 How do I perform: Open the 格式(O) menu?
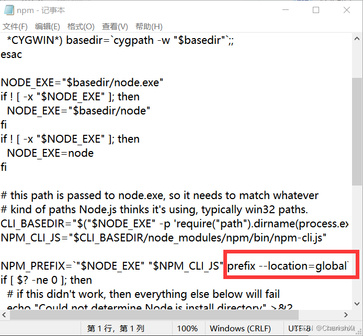[81, 27]
